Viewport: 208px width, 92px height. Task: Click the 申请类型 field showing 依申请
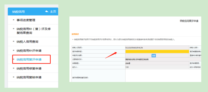click(157, 63)
